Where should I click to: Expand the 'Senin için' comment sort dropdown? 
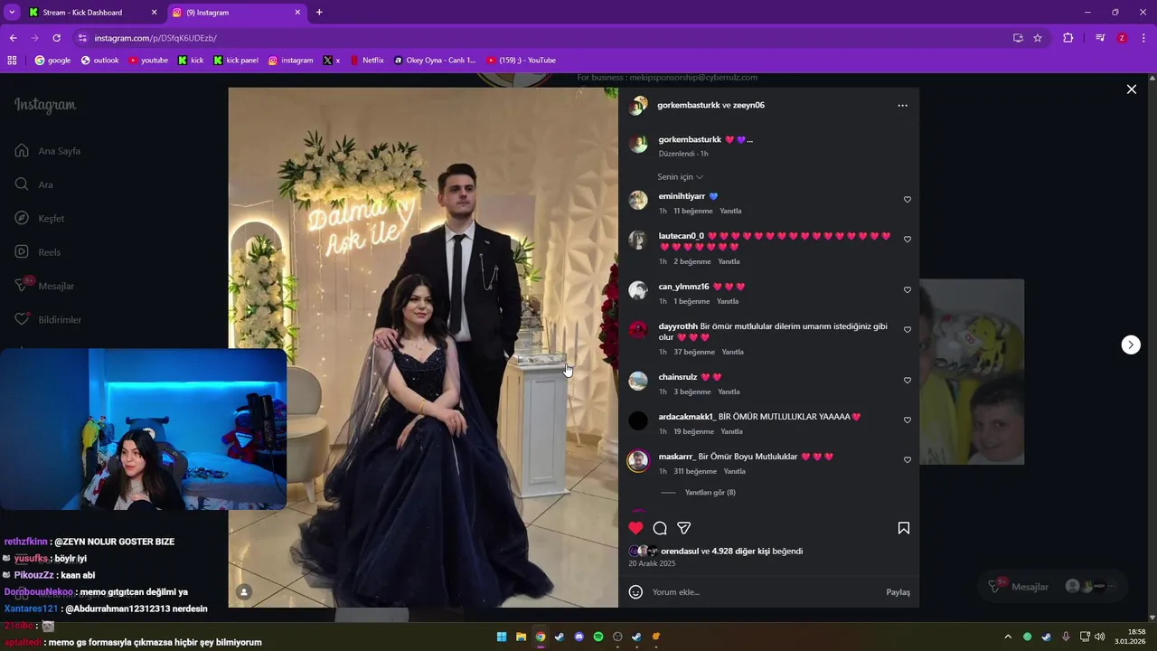coord(681,177)
